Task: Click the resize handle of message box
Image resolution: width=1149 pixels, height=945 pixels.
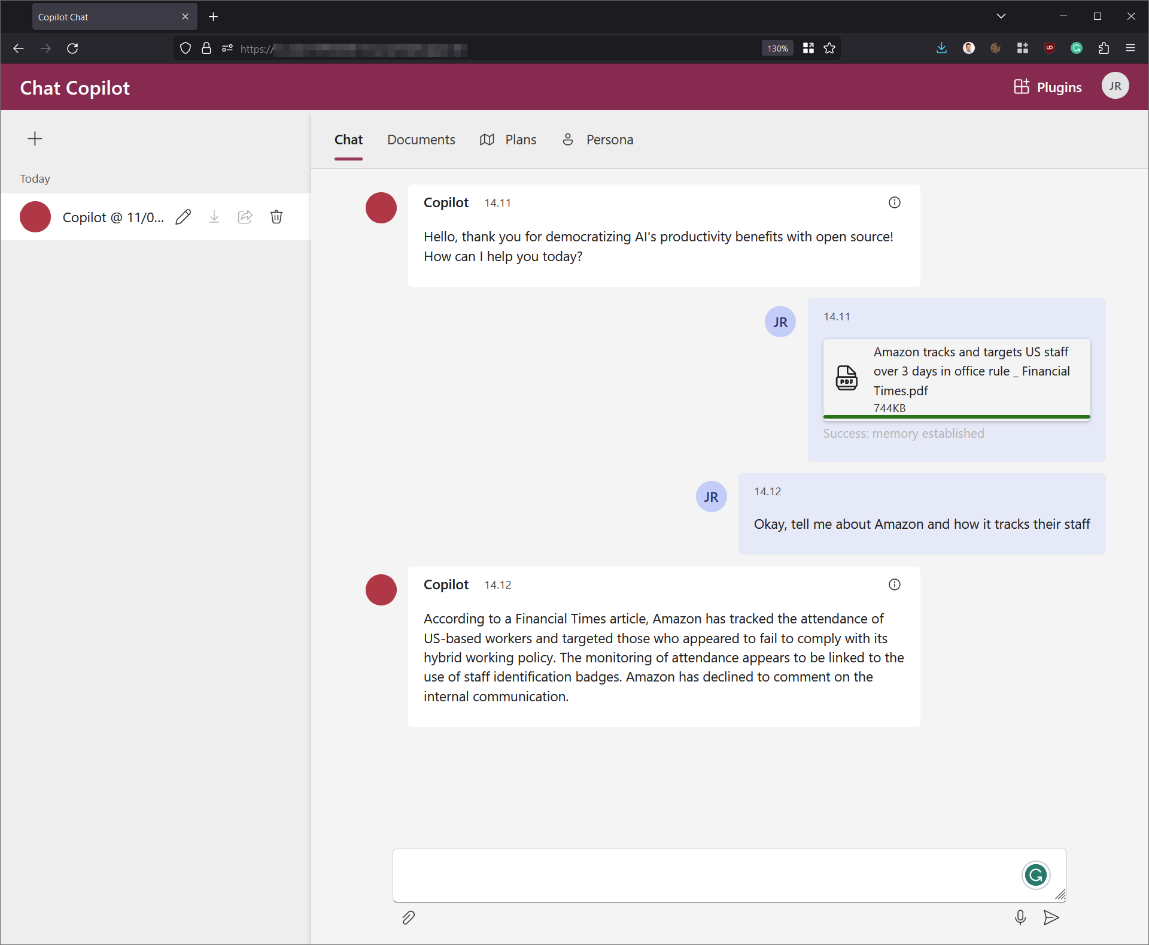Action: [1060, 895]
